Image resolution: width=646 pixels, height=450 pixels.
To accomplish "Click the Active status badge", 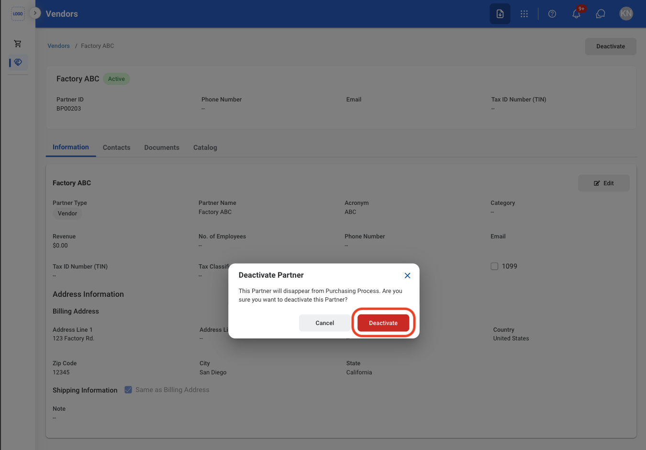I will point(116,79).
